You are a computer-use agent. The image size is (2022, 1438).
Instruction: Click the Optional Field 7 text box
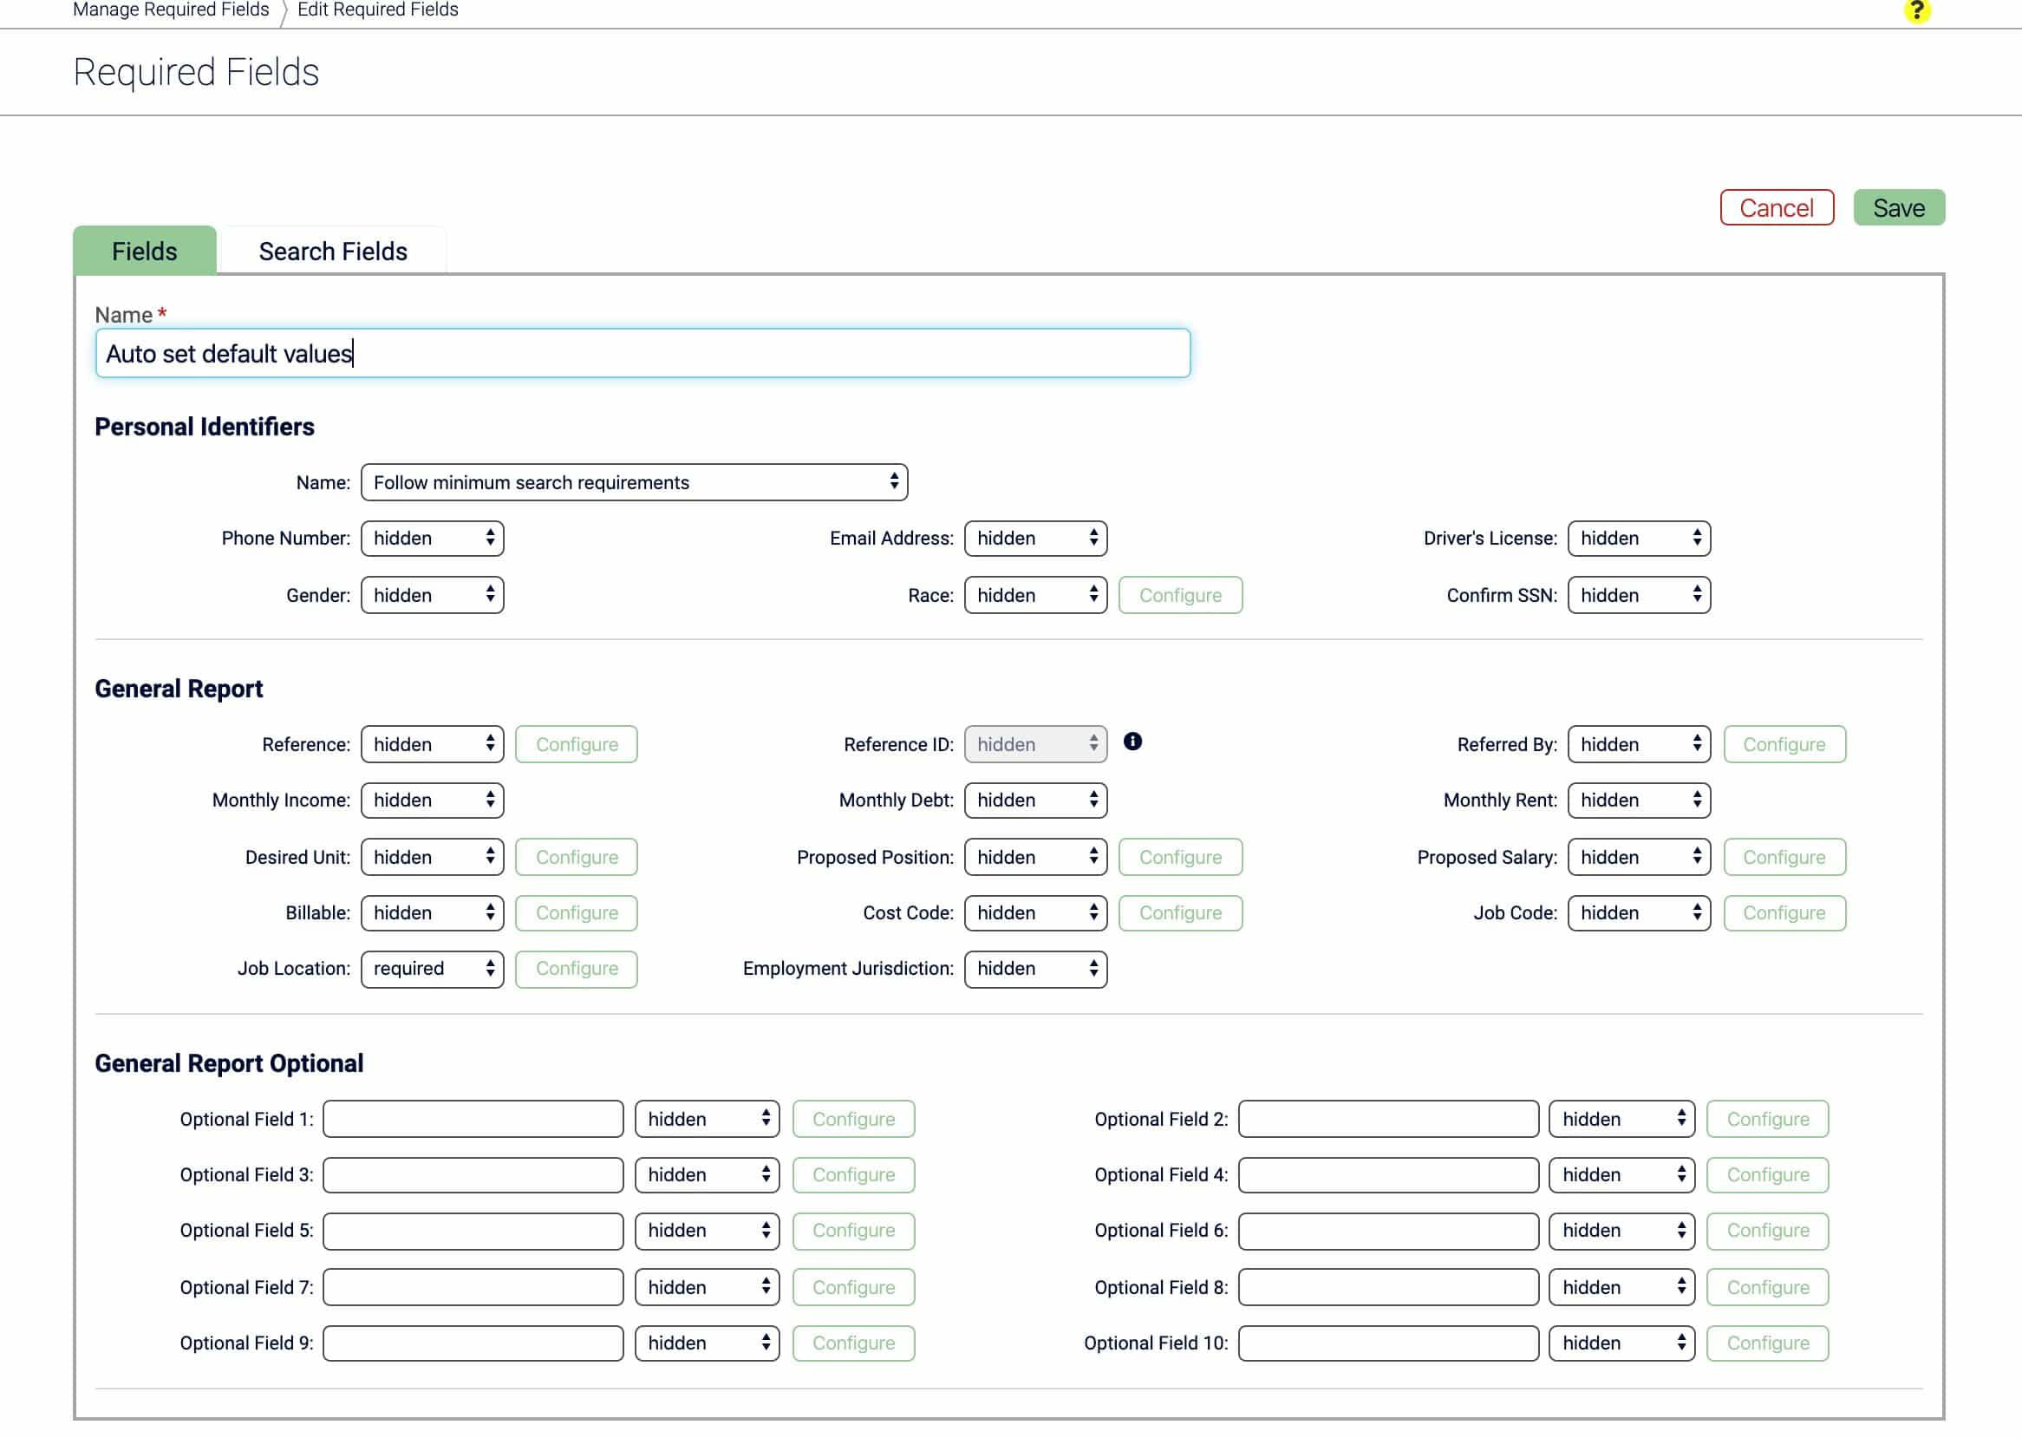pyautogui.click(x=473, y=1286)
